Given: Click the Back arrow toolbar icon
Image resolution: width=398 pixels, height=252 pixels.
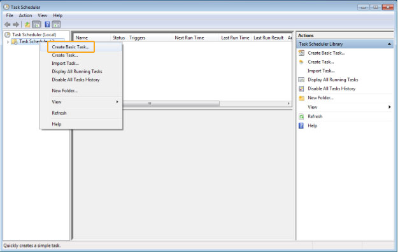Looking at the screenshot, I should click(8, 25).
